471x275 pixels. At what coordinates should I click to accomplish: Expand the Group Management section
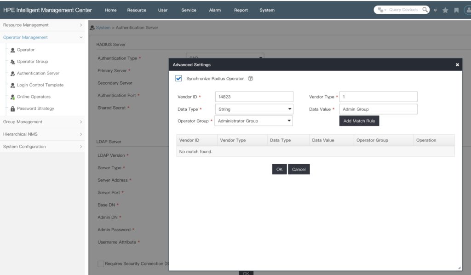tap(43, 122)
